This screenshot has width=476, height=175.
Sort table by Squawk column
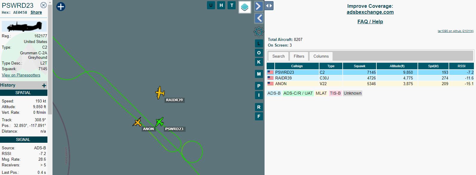359,66
